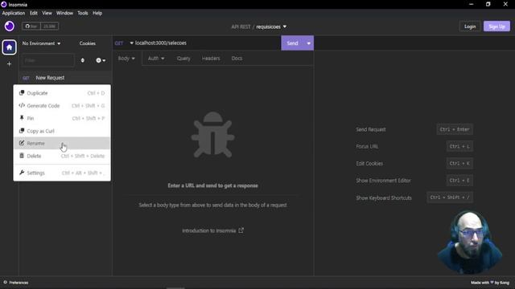Open the View menu
515x289 pixels.
click(47, 13)
